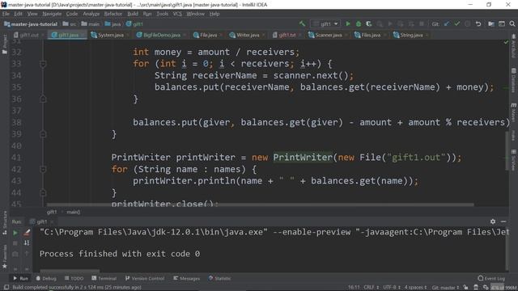Open the Refactor menu

(113, 14)
